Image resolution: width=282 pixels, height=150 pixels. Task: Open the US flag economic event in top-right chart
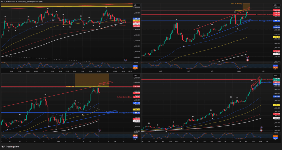(247, 60)
